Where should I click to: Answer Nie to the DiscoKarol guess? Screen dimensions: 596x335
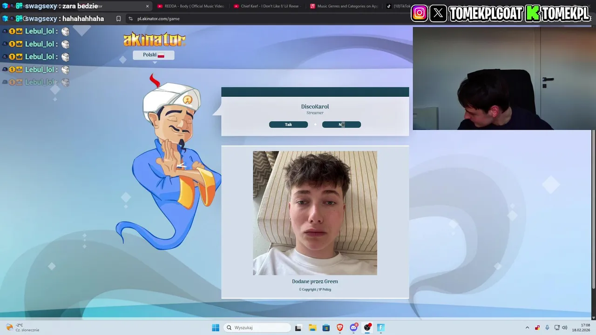(341, 124)
